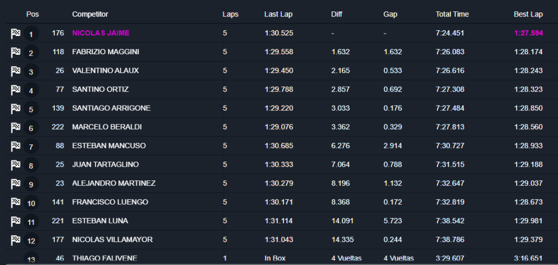Click the finish flag icon for Valentino Alaux
The height and width of the screenshot is (265, 558).
pos(15,71)
